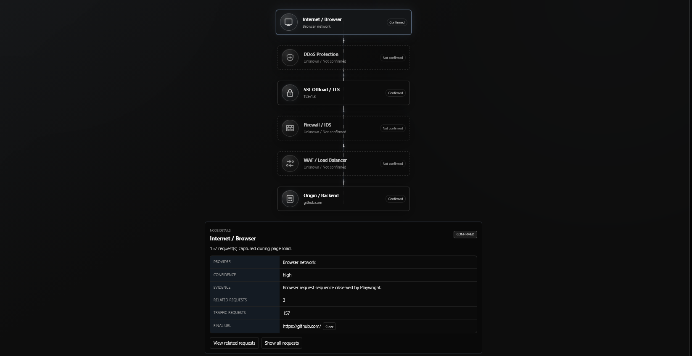Click the CONFIRMED status badge in node details
This screenshot has height=356, width=692.
pyautogui.click(x=465, y=235)
